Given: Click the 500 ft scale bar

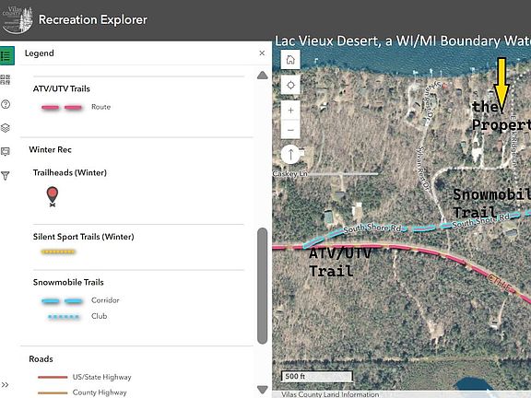Looking at the screenshot, I should 316,376.
